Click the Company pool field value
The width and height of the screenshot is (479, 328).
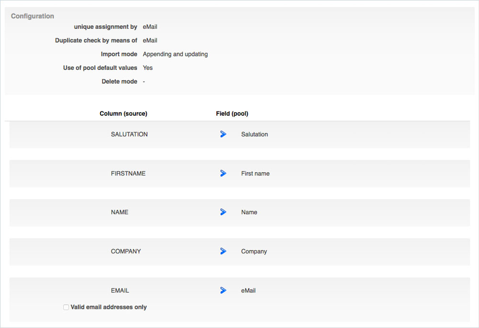(254, 251)
